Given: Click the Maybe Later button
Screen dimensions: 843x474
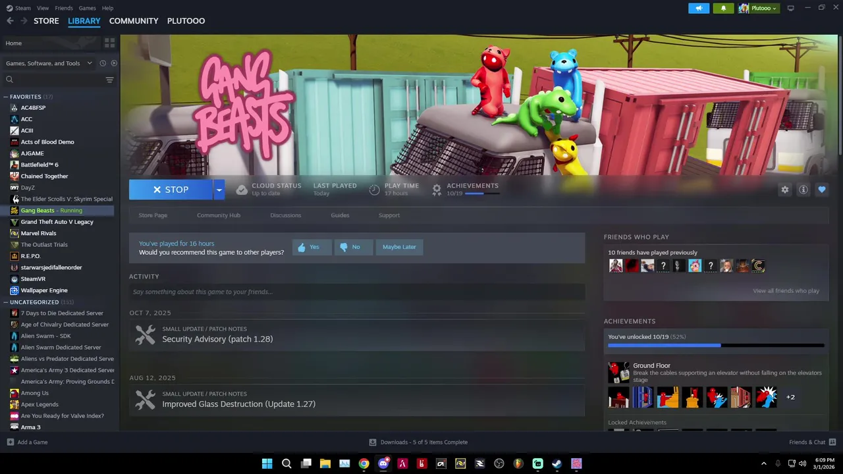Looking at the screenshot, I should (x=399, y=247).
